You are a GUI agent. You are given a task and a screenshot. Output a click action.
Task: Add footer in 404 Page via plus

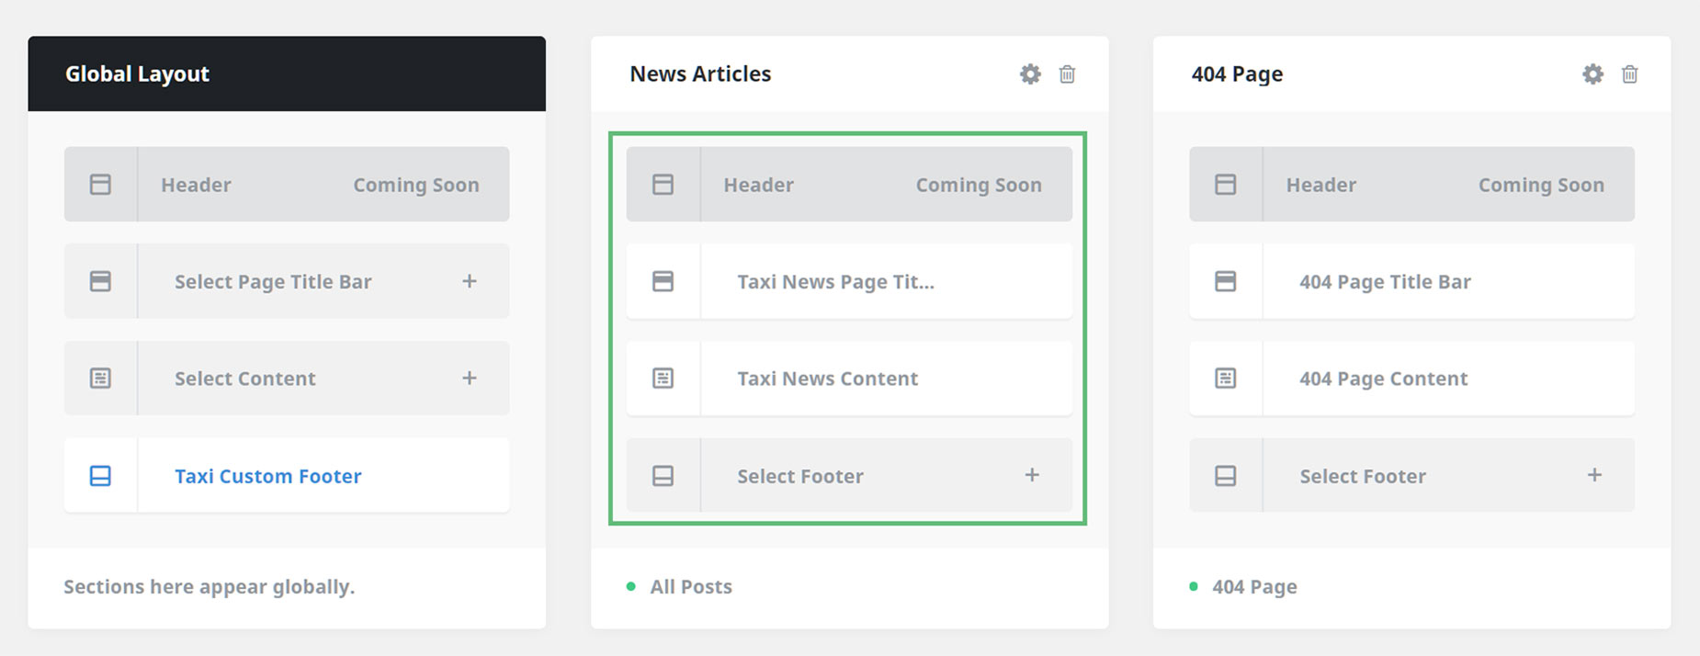click(x=1594, y=475)
